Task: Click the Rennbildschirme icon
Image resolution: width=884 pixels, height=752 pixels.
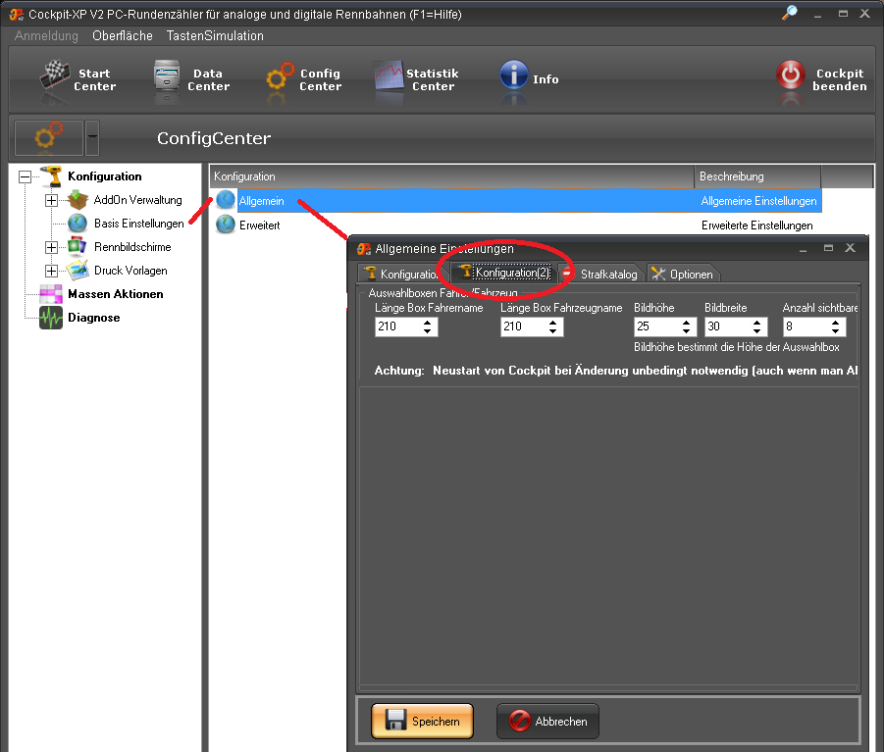Action: pos(78,247)
